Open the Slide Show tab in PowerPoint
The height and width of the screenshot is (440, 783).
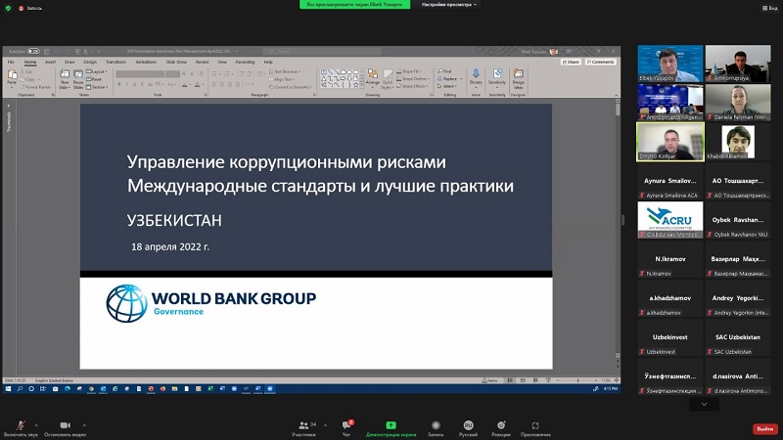[176, 62]
